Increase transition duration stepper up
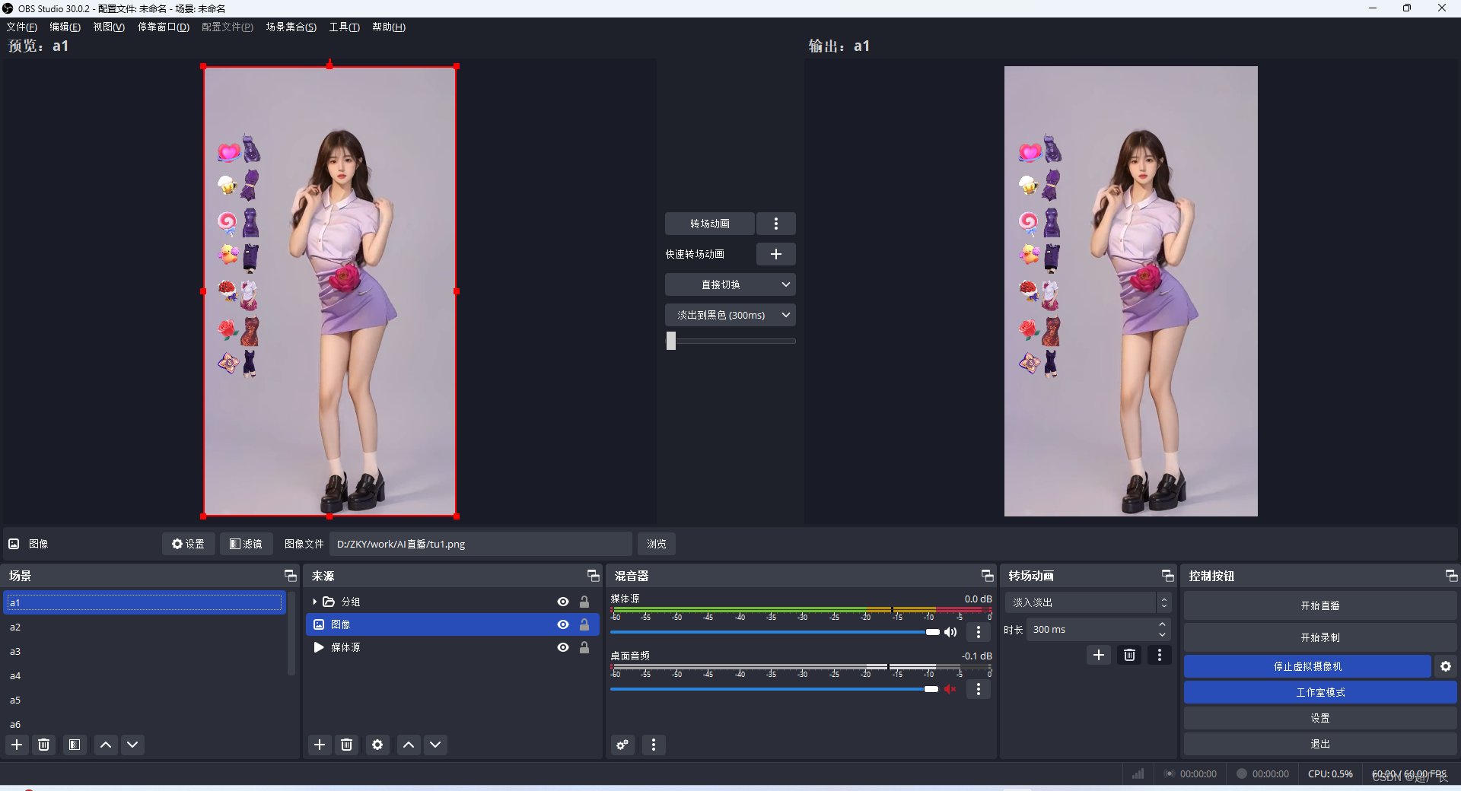Viewport: 1461px width, 791px height. point(1162,624)
